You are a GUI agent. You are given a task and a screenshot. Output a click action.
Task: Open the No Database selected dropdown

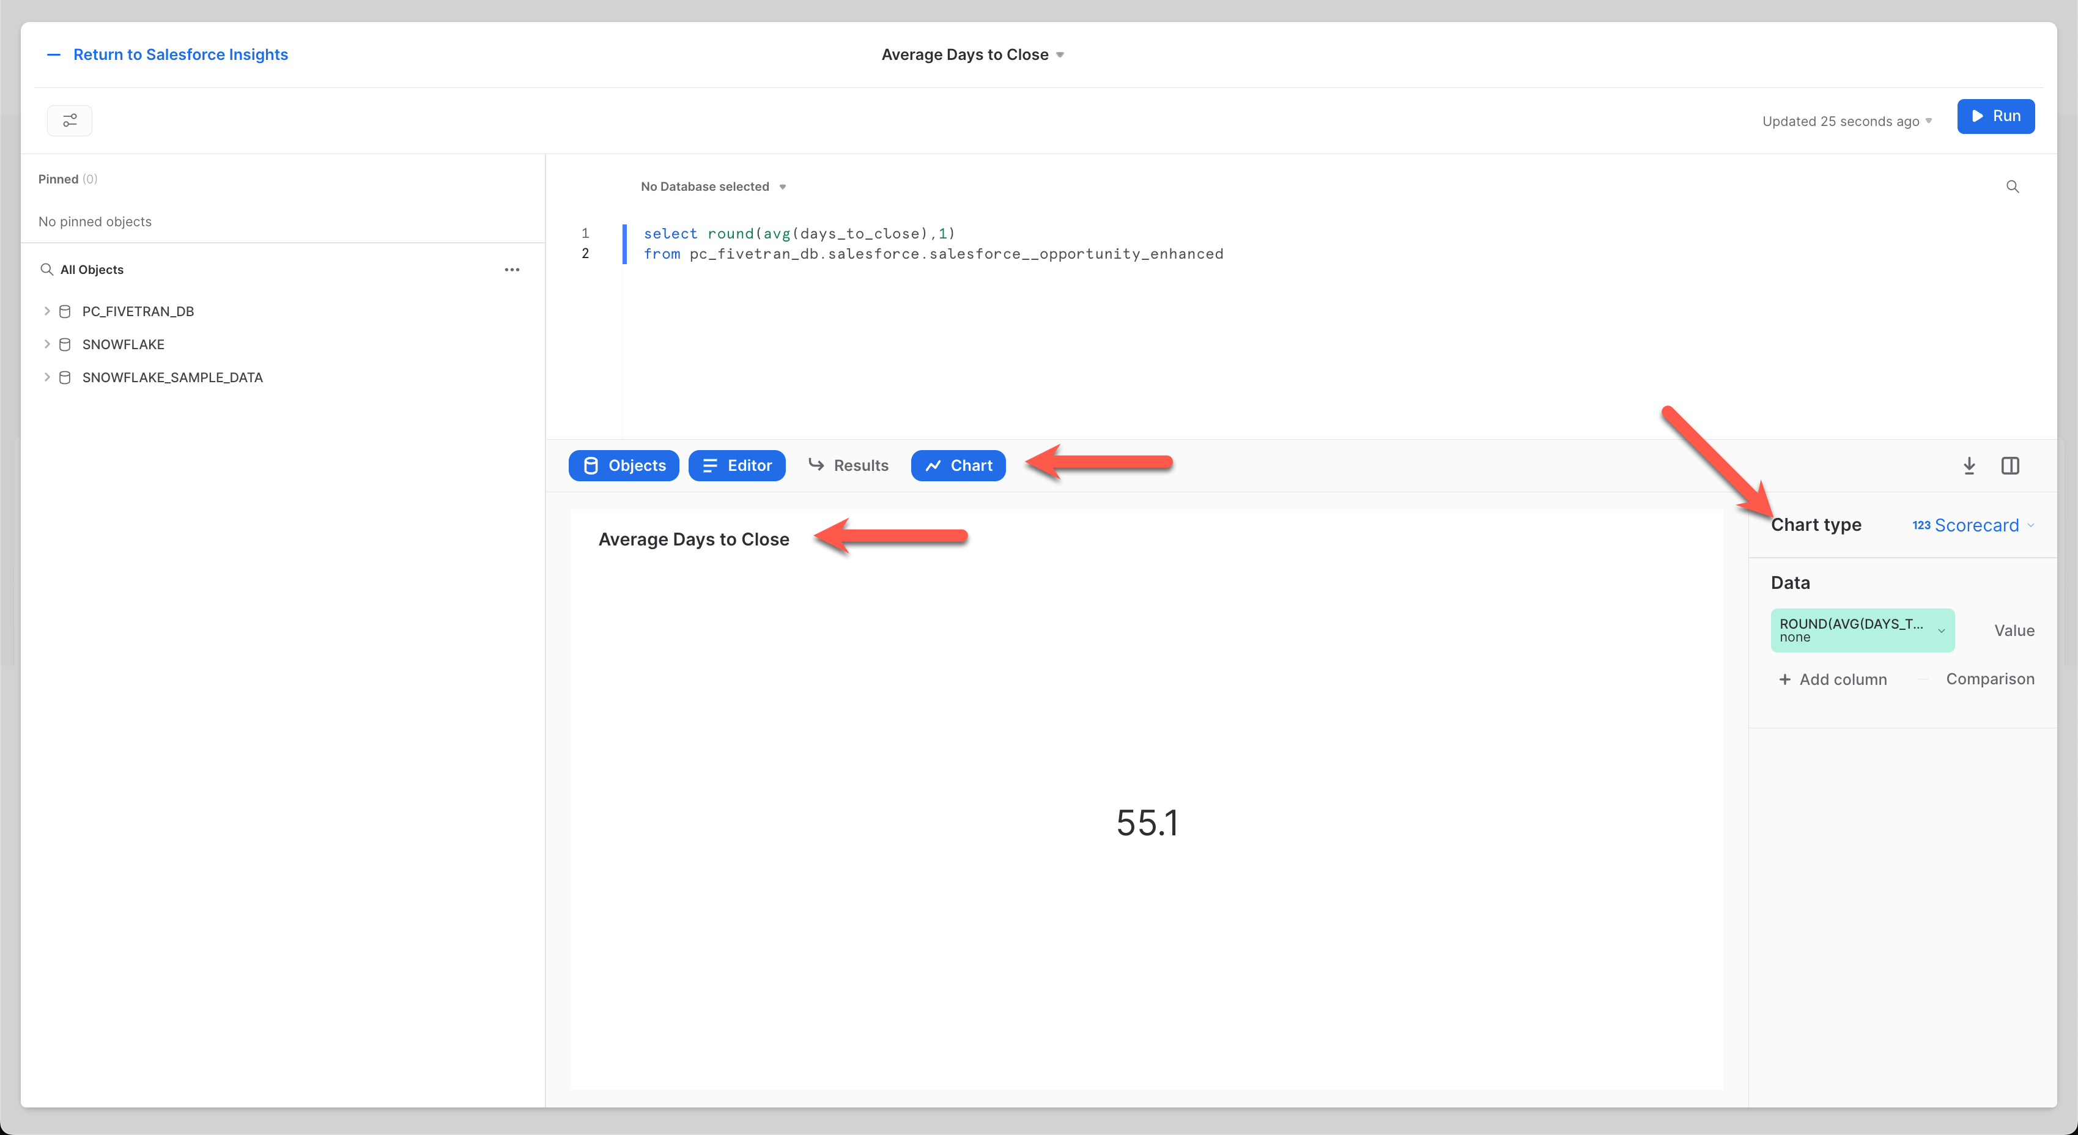(712, 187)
